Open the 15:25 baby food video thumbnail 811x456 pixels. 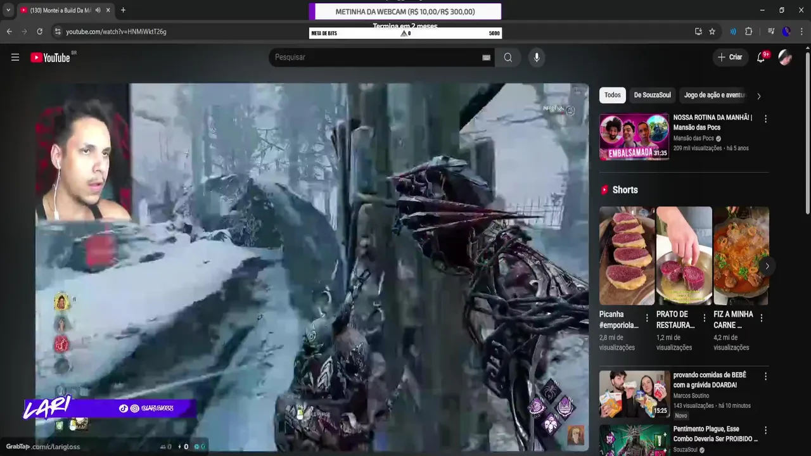pyautogui.click(x=634, y=394)
